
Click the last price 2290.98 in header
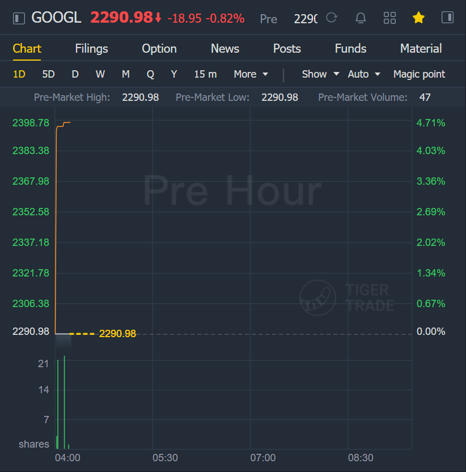pos(122,18)
